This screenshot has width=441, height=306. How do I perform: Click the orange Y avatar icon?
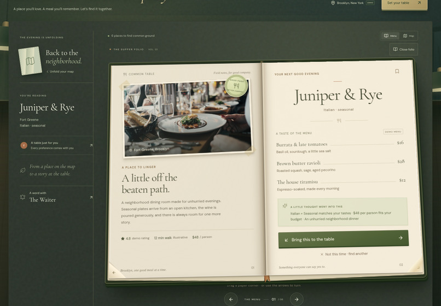click(x=24, y=145)
